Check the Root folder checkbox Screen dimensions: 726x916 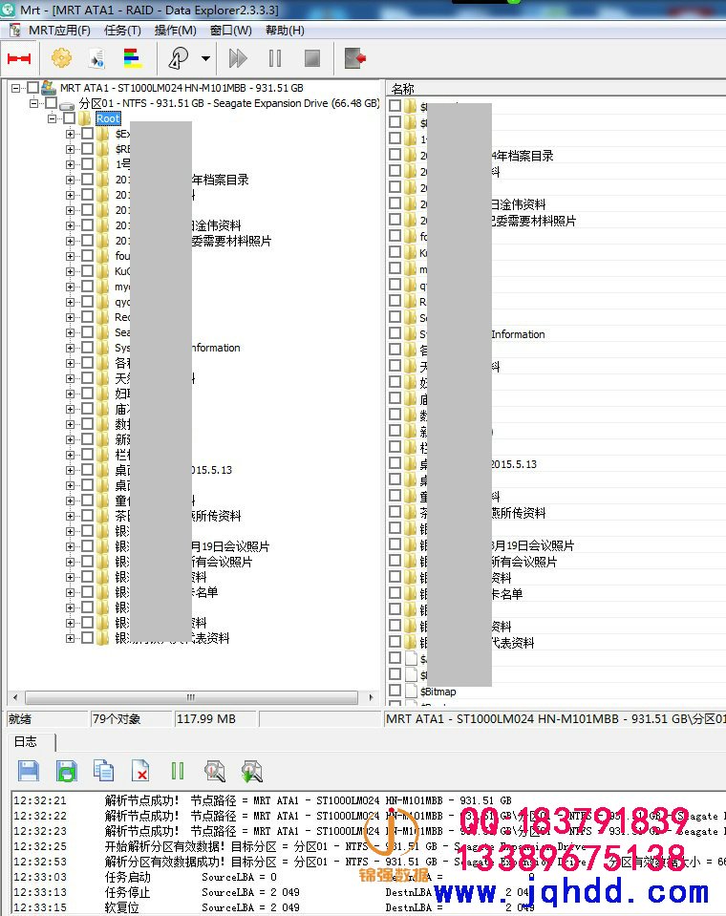pos(69,118)
